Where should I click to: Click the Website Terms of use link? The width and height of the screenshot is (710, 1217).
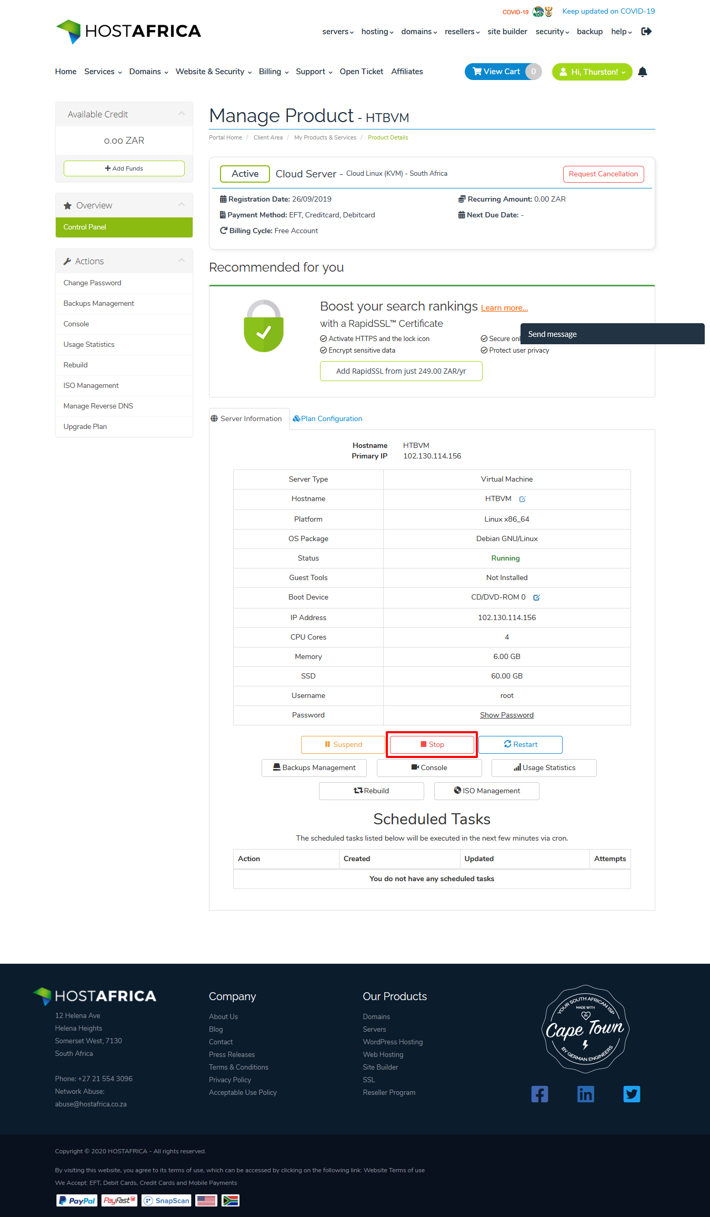pyautogui.click(x=394, y=1171)
